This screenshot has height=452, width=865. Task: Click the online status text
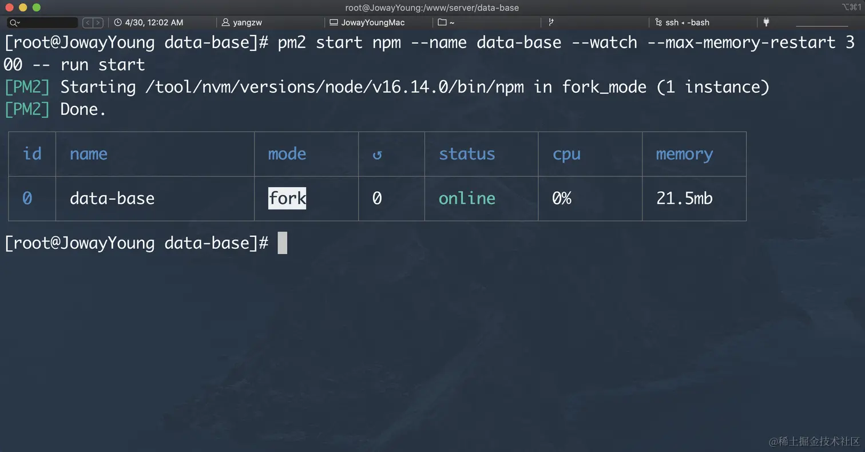(467, 198)
